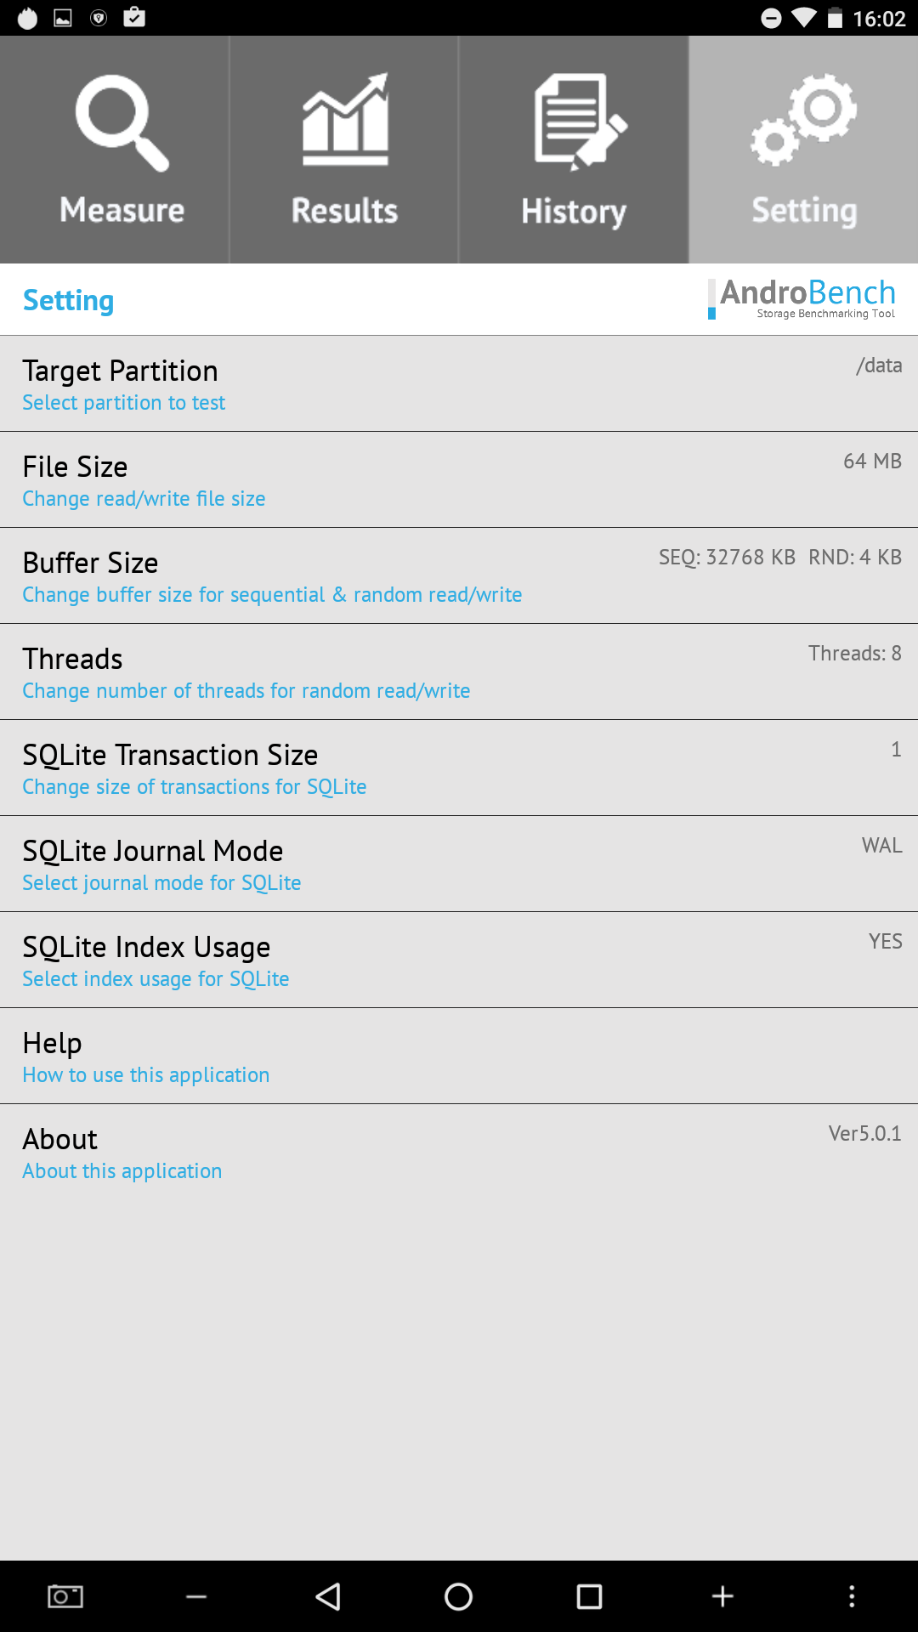Change the File Size setting
This screenshot has height=1632, width=918.
[x=459, y=480]
